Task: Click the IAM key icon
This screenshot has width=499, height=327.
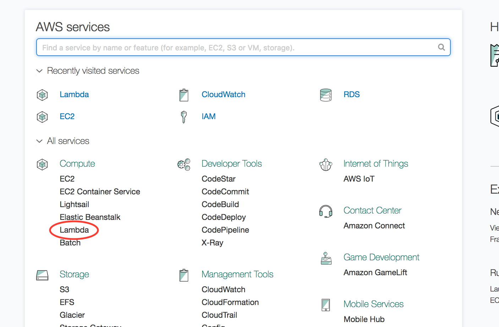Action: (184, 117)
